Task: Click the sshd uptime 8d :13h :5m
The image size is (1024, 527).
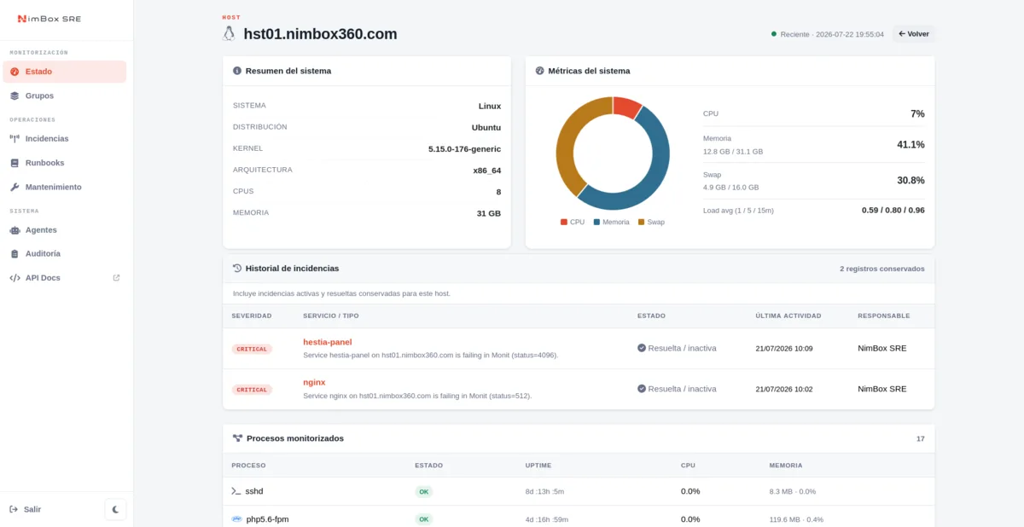Action: click(x=544, y=492)
